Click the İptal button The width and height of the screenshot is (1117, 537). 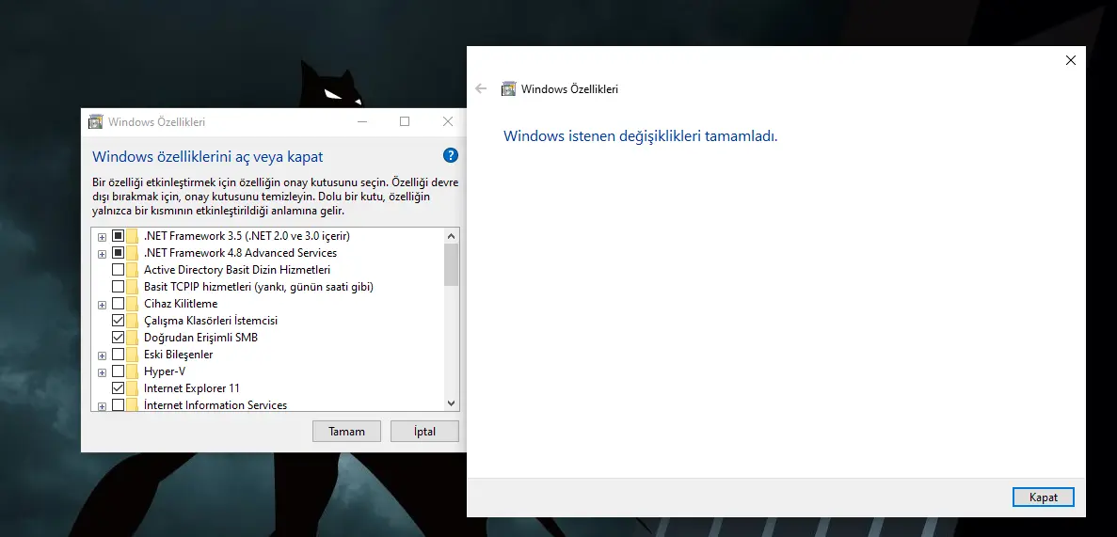[x=424, y=432]
